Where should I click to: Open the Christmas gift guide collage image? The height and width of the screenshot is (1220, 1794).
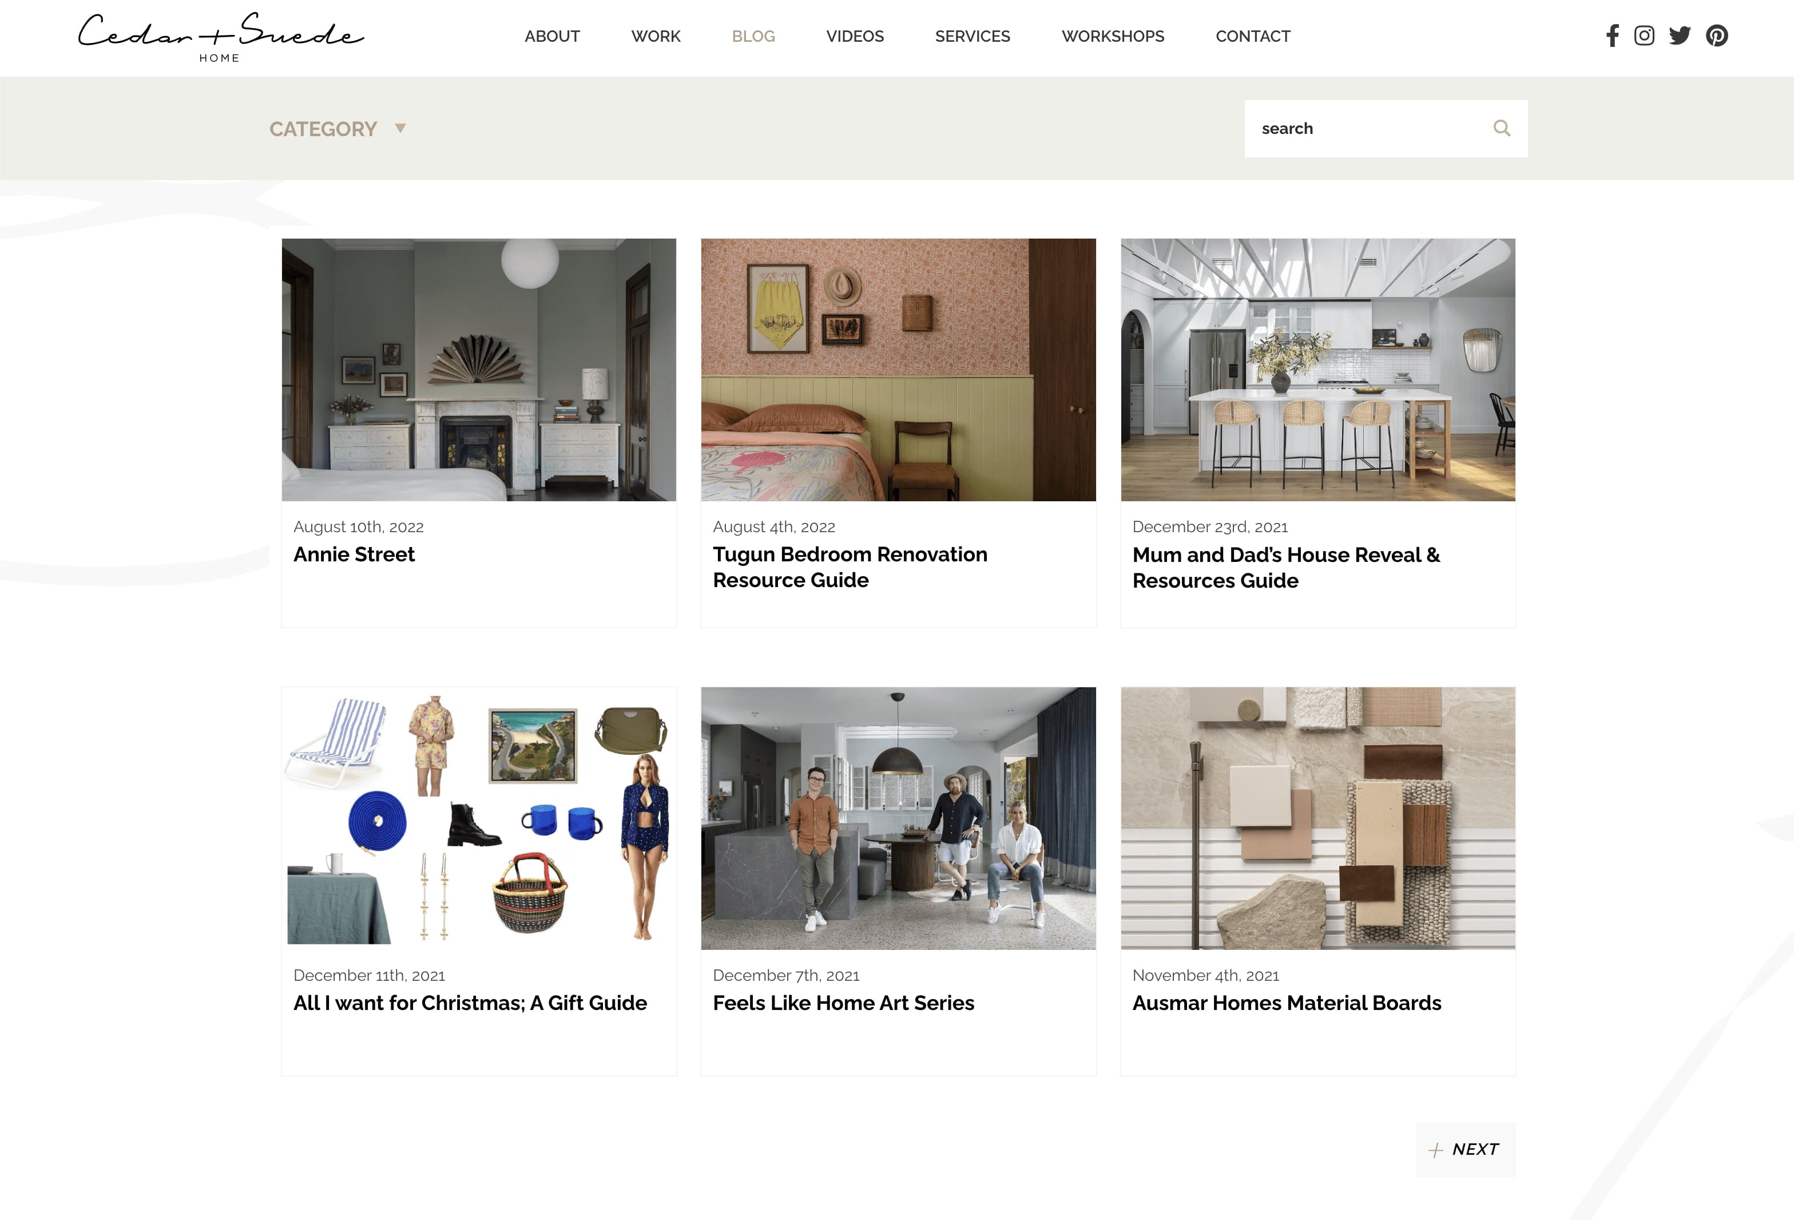coord(479,818)
